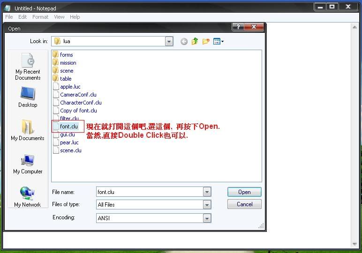Jump to My Documents location
Image resolution: width=362 pixels, height=253 pixels.
point(28,130)
